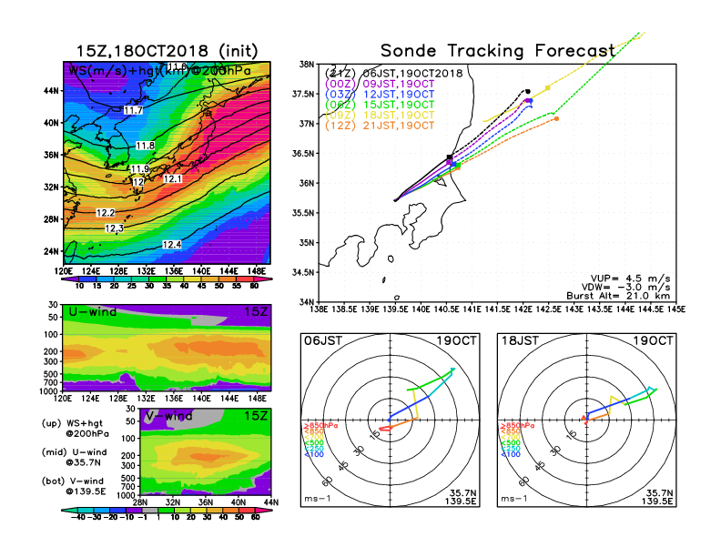The image size is (721, 557).
Task: Select the (00Z) 09JST purple legend entry
Action: tap(380, 84)
